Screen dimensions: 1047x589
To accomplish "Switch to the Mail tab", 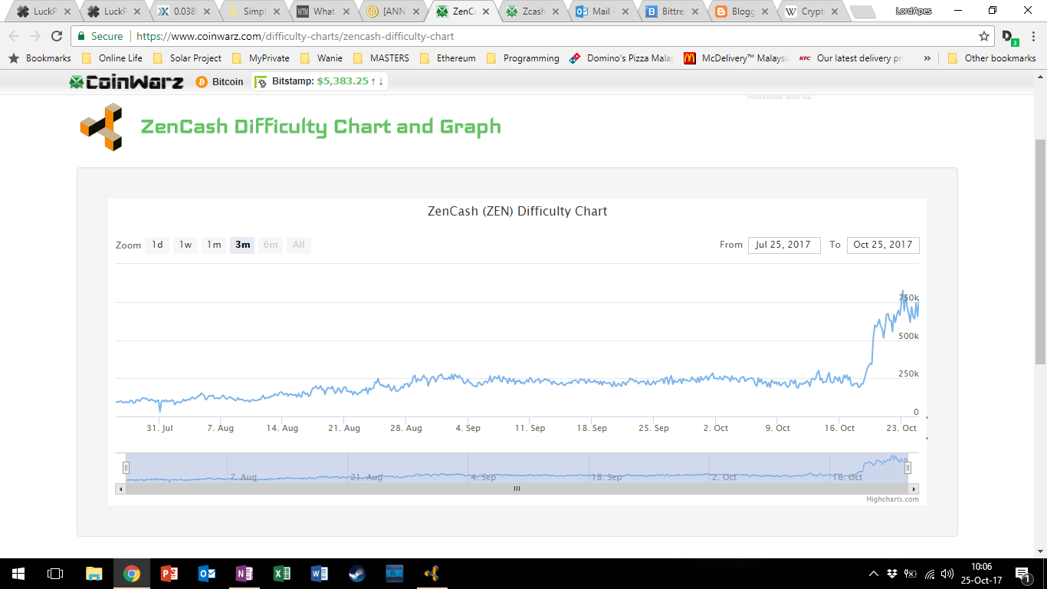I will click(603, 12).
